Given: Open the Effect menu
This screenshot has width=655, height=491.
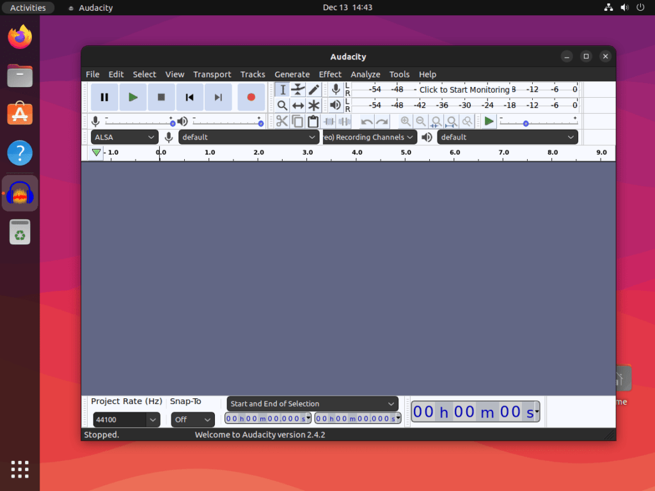Looking at the screenshot, I should 330,74.
